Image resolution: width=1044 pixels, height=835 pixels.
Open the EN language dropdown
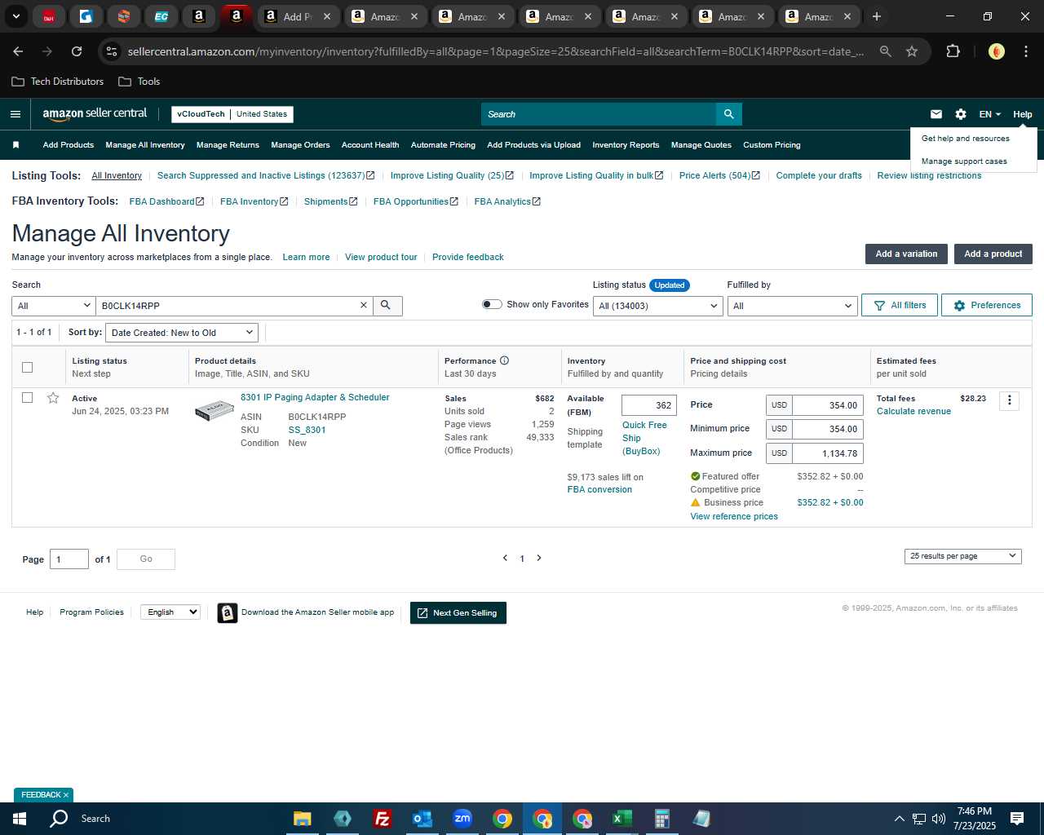click(x=989, y=114)
